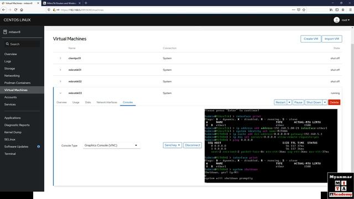Open Logs in the sidebar
The height and width of the screenshot is (199, 354).
point(8,61)
